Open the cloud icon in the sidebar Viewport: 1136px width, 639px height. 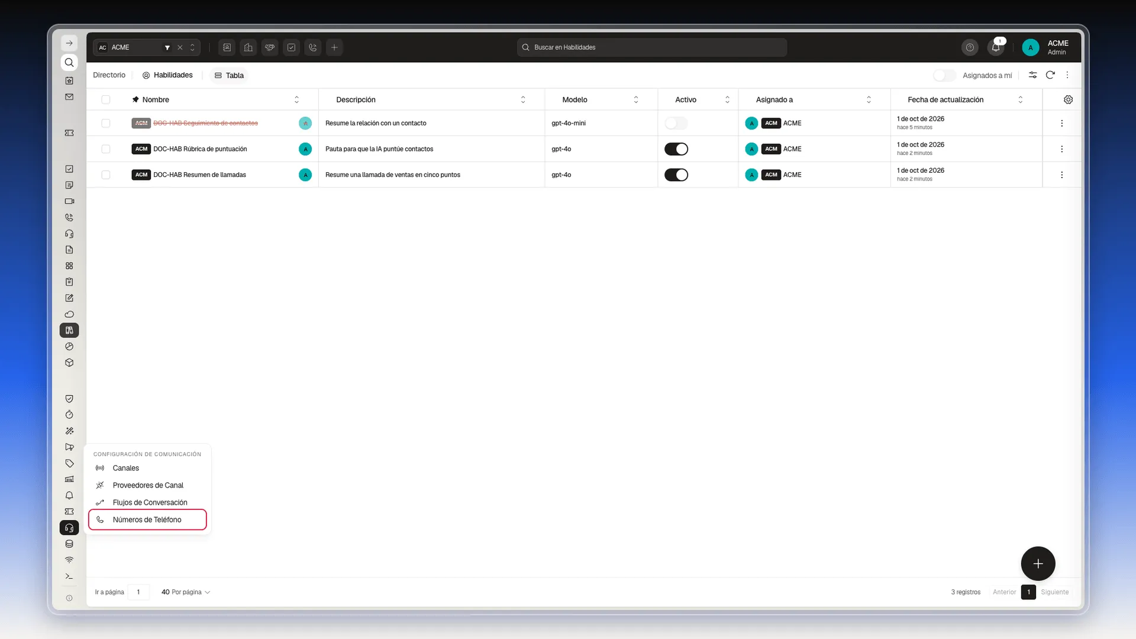pyautogui.click(x=69, y=314)
